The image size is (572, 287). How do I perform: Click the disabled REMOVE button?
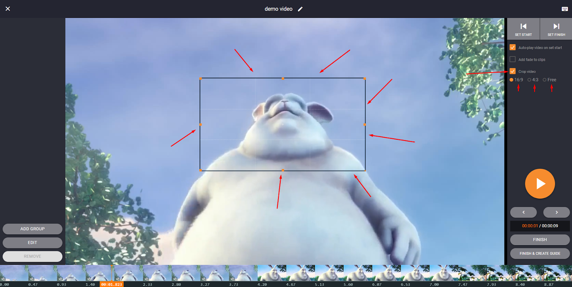pyautogui.click(x=33, y=256)
